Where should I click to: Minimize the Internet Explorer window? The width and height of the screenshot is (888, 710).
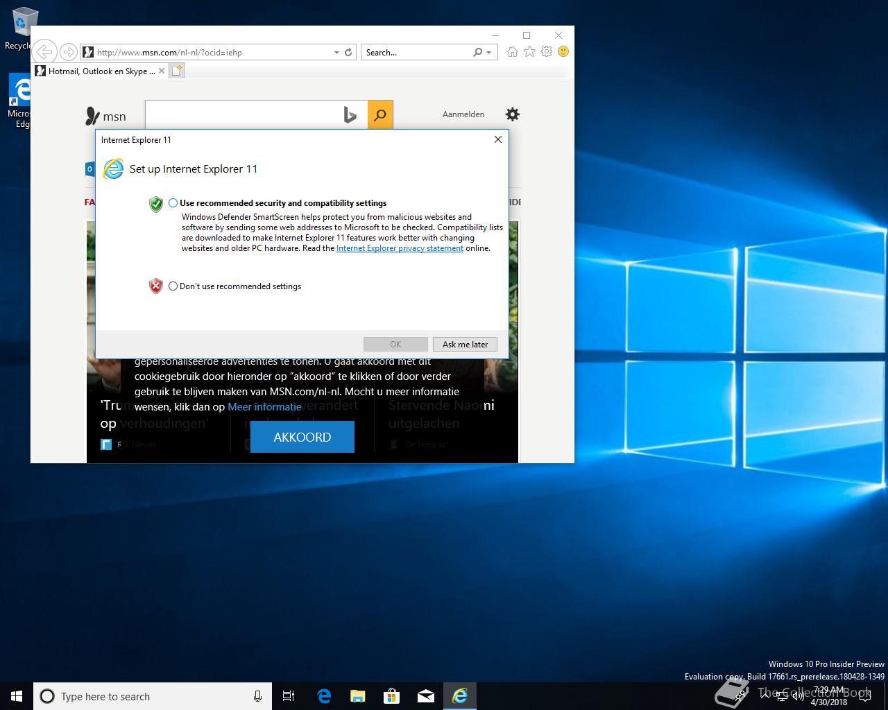[495, 35]
